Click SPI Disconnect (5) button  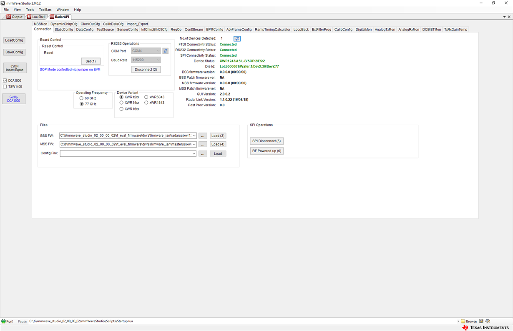click(x=267, y=141)
